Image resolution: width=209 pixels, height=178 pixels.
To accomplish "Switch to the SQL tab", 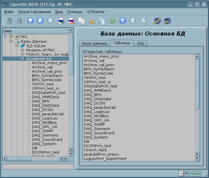I will [140, 43].
